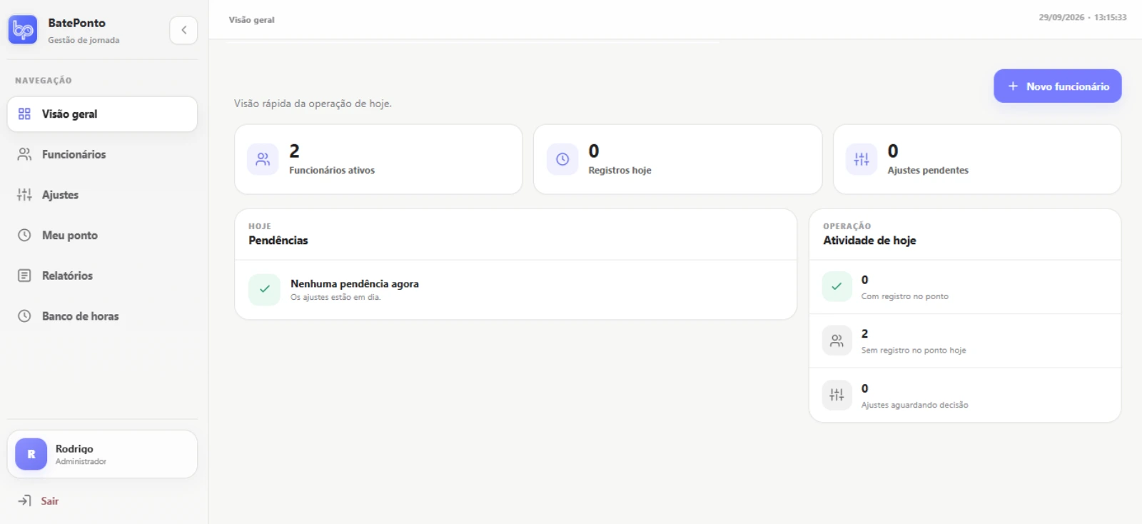Click the Relatórios document icon

[x=24, y=276]
